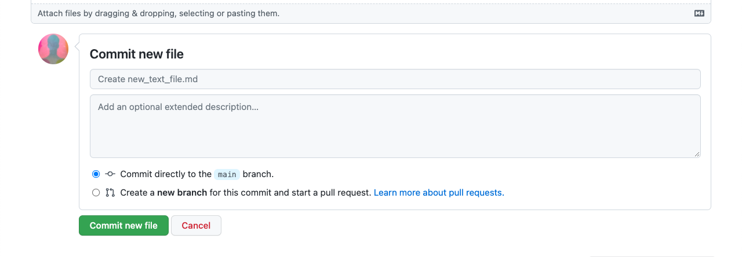
Task: Click the 'Commit directly to the' label text
Action: point(166,174)
